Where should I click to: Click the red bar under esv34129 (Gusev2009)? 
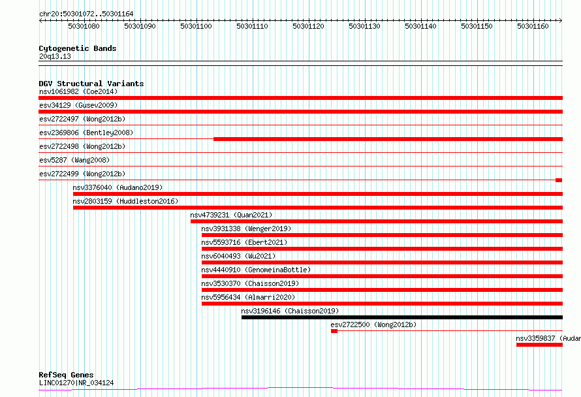[300, 112]
